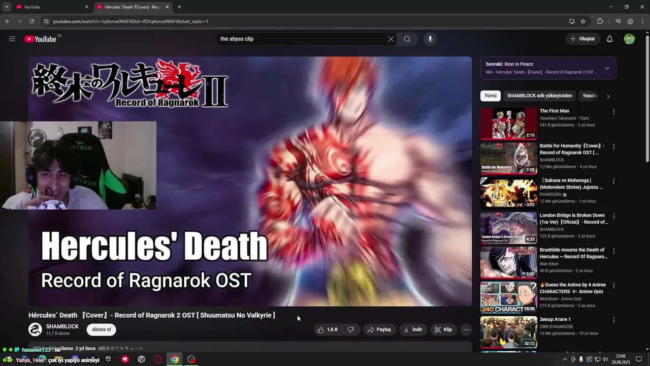Close the first YouTube tab

click(86, 7)
